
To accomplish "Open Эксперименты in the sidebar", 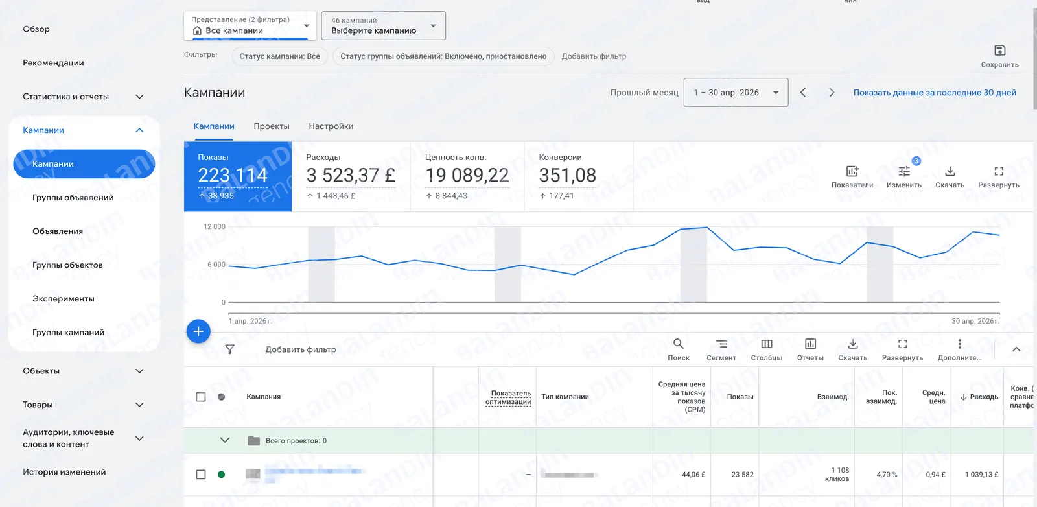I will click(64, 299).
